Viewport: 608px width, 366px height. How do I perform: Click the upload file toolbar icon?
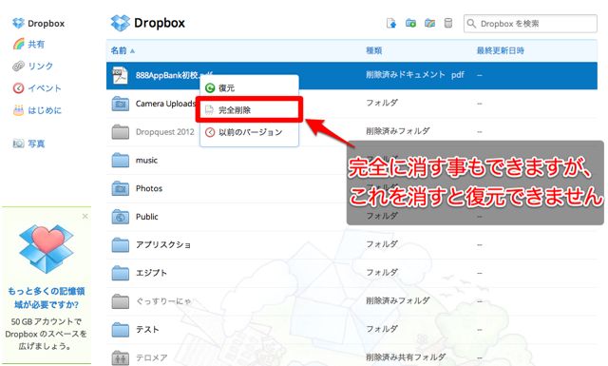(391, 23)
